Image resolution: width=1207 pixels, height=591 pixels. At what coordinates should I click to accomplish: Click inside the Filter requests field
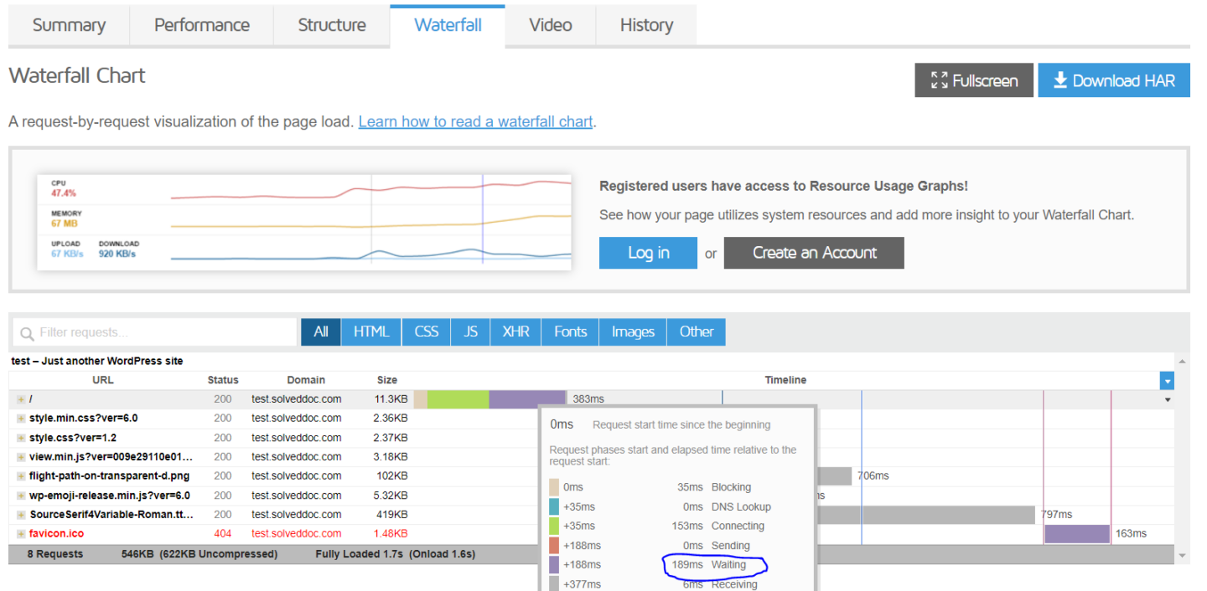tap(151, 332)
